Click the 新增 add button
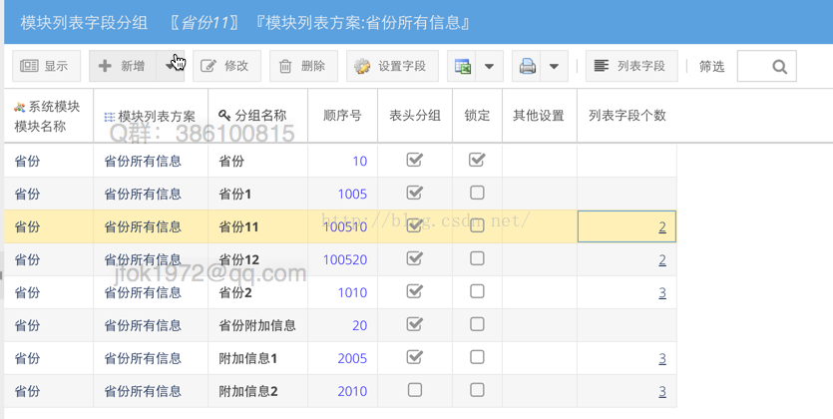Viewport: 833px width, 419px height. tap(123, 66)
